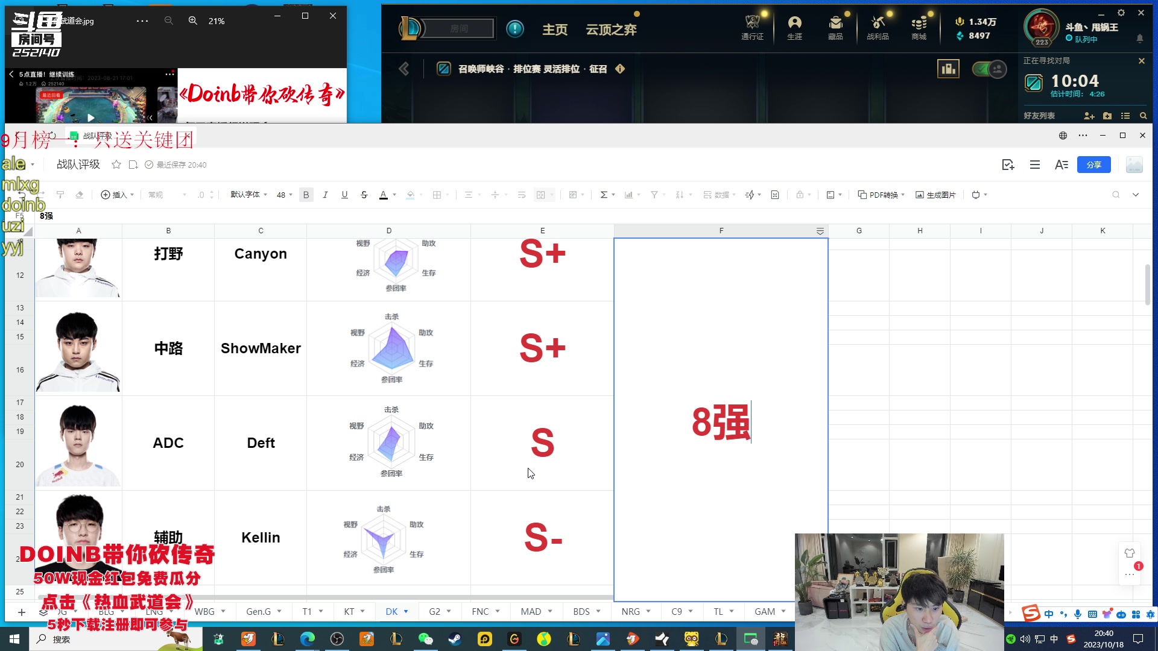
Task: Open 主页 home in League client
Action: click(554, 30)
